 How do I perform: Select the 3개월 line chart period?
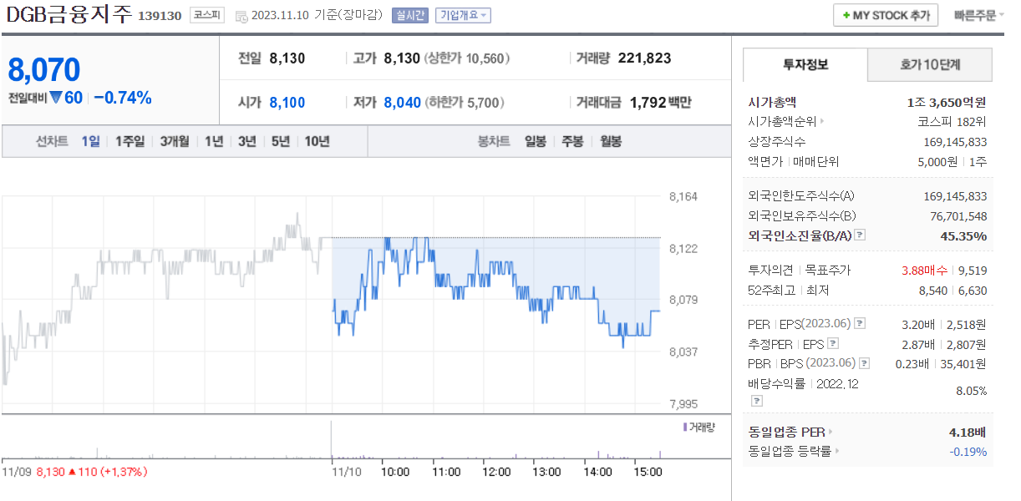pyautogui.click(x=175, y=141)
